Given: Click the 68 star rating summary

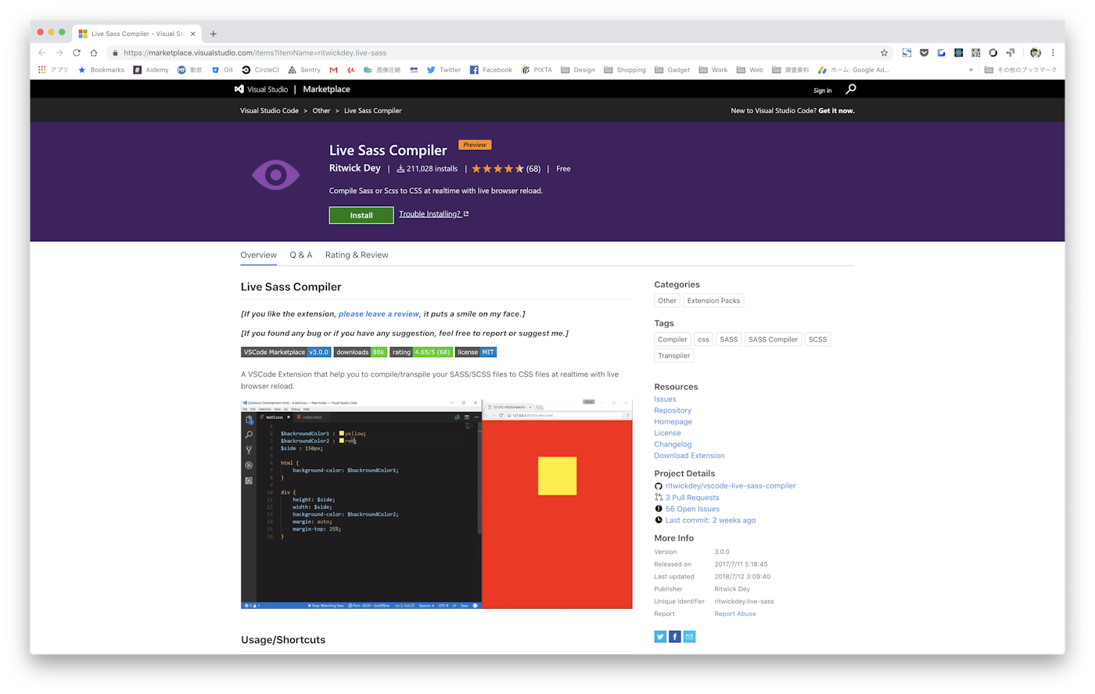Looking at the screenshot, I should (x=506, y=169).
